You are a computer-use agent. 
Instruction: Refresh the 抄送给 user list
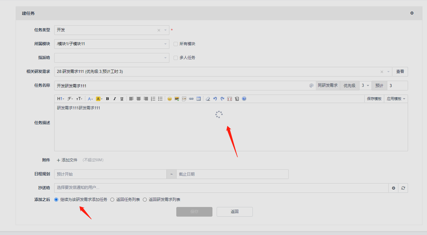coord(403,188)
